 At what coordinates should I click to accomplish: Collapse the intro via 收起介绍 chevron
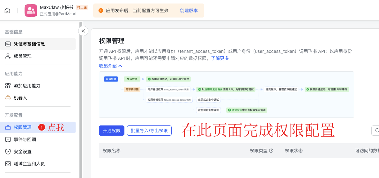120,66
